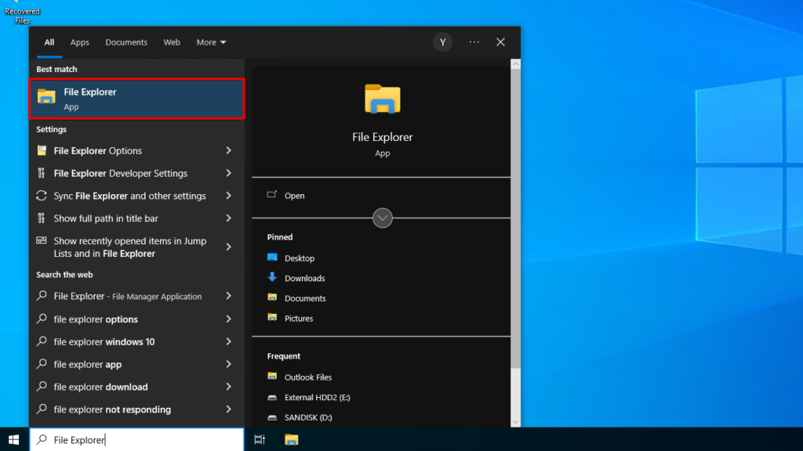Click the Task View taskbar icon
Screen dimensions: 803x451
[260, 440]
